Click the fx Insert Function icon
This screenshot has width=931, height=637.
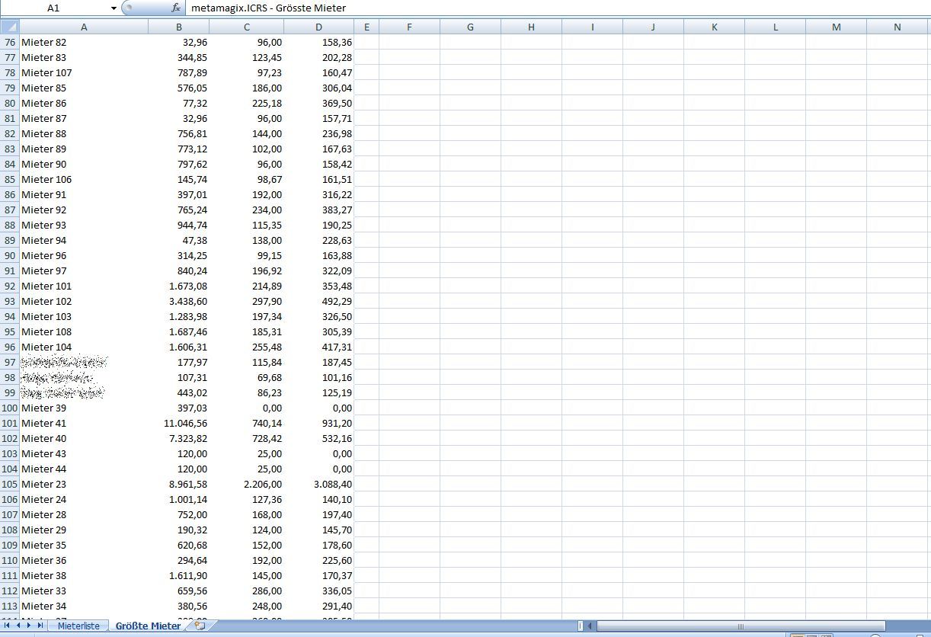[176, 8]
